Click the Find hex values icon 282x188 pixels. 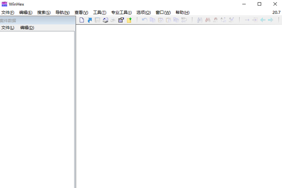coord(215,20)
